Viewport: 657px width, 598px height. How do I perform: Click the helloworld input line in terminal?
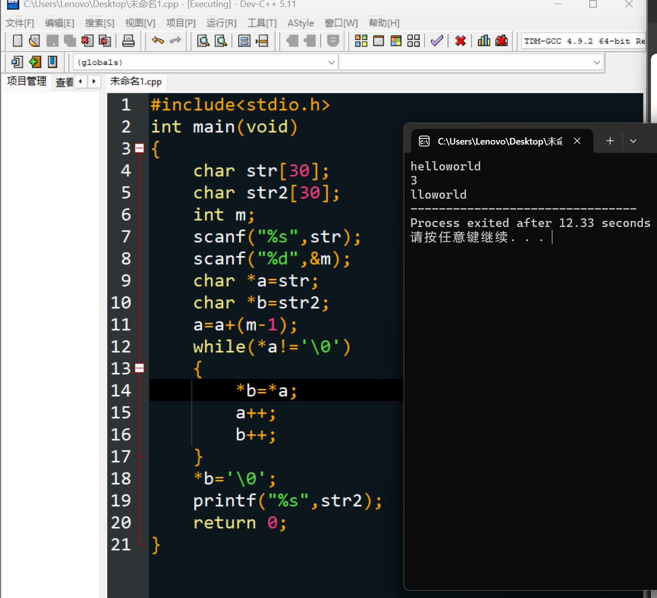click(x=446, y=166)
